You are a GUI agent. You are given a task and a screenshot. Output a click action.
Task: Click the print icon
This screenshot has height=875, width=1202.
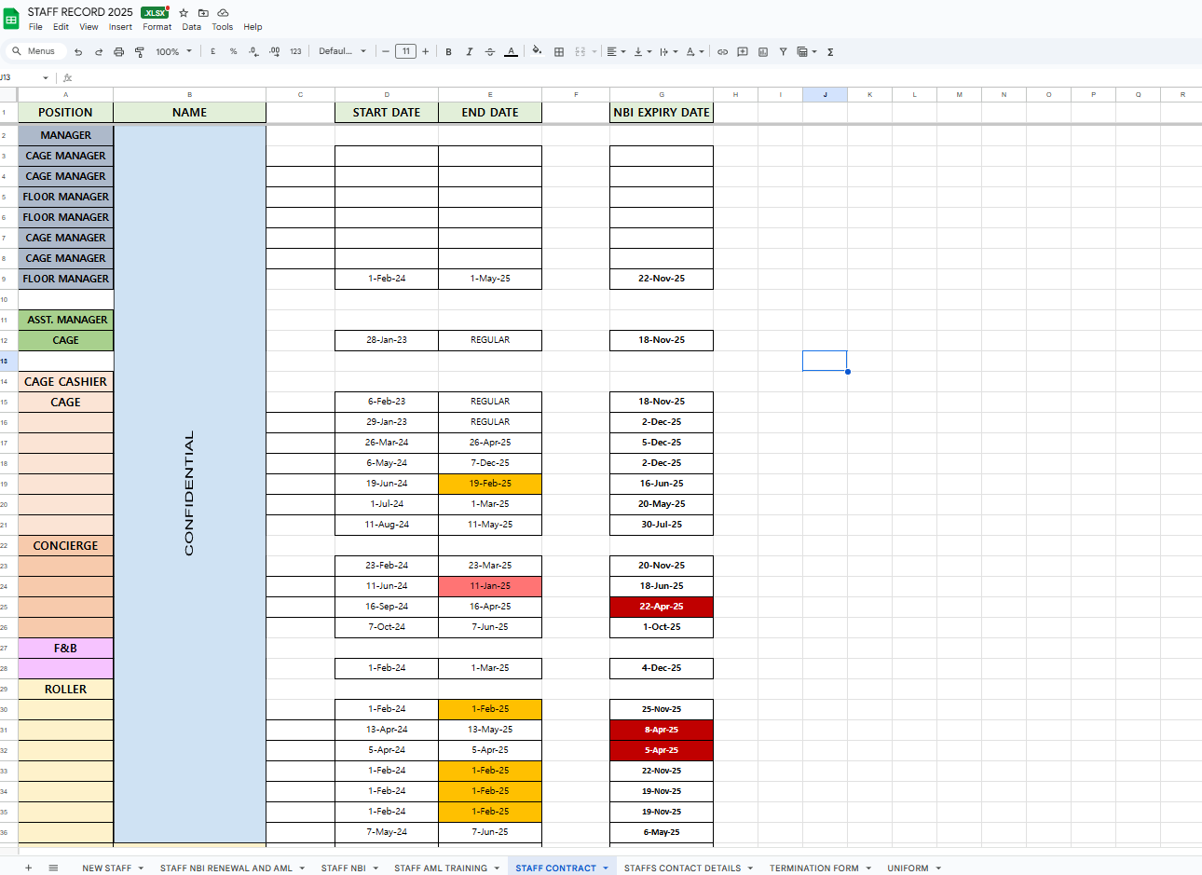pyautogui.click(x=118, y=52)
